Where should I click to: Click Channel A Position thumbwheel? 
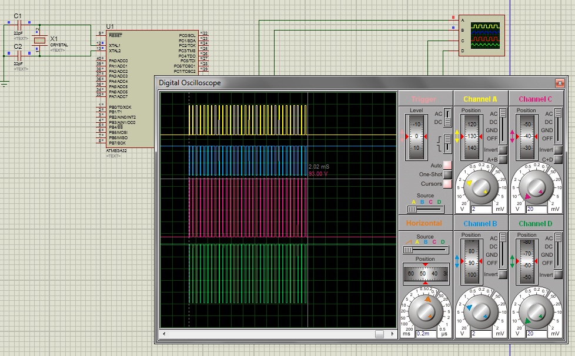click(x=472, y=137)
